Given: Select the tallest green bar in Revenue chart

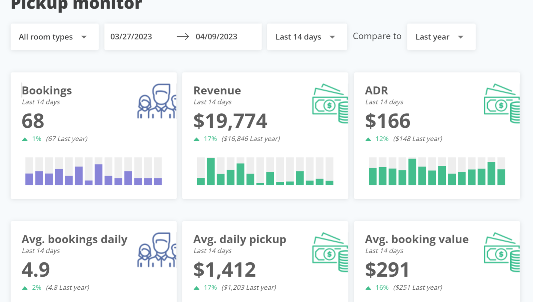Looking at the screenshot, I should click(x=211, y=172).
